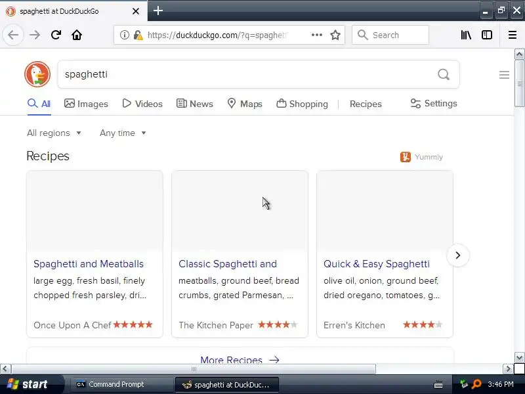Click the Quick & Easy Spaghetti thumbnail
525x394 pixels.
click(385, 211)
